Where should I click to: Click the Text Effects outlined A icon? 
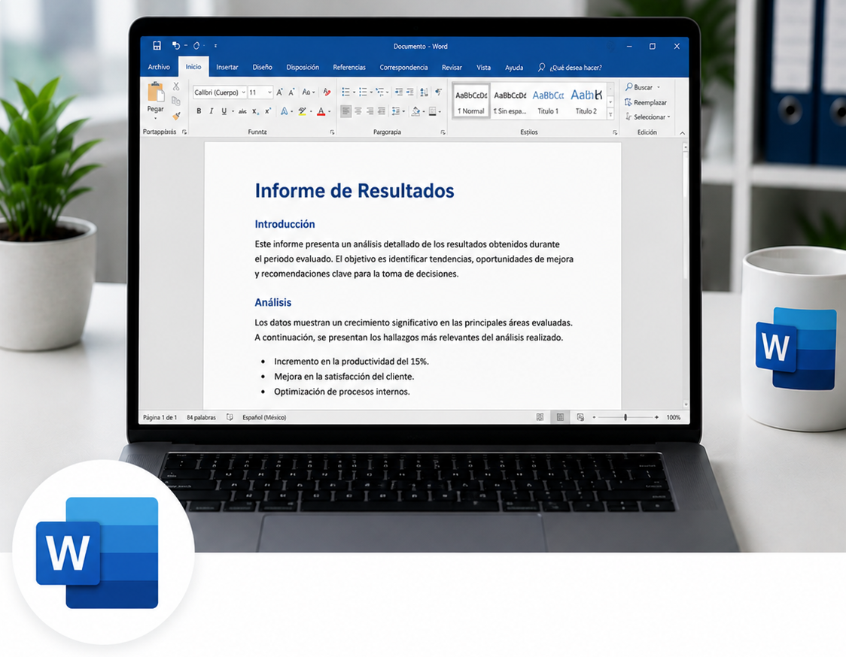coord(284,111)
